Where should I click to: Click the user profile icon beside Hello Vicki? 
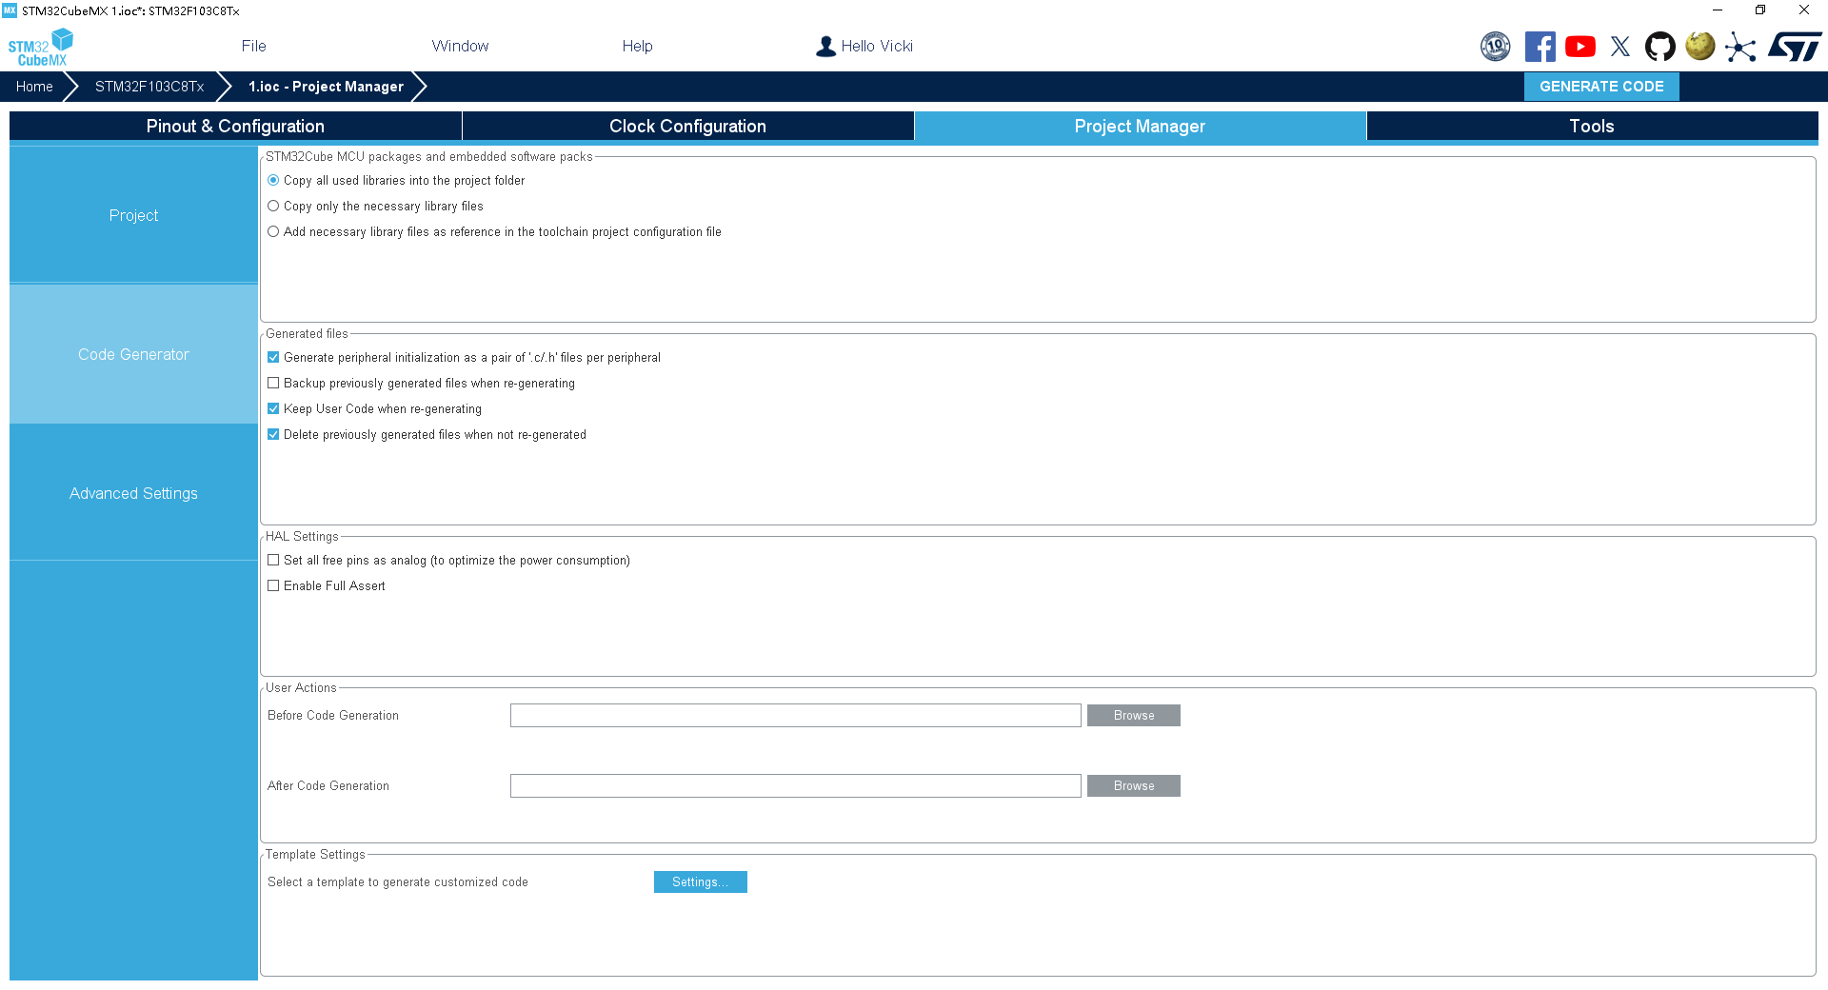tap(825, 46)
